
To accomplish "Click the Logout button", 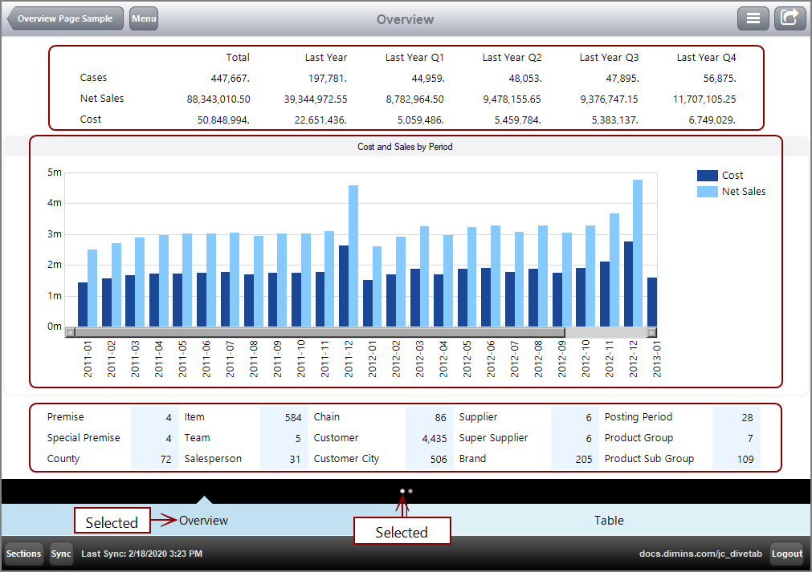I will (786, 554).
